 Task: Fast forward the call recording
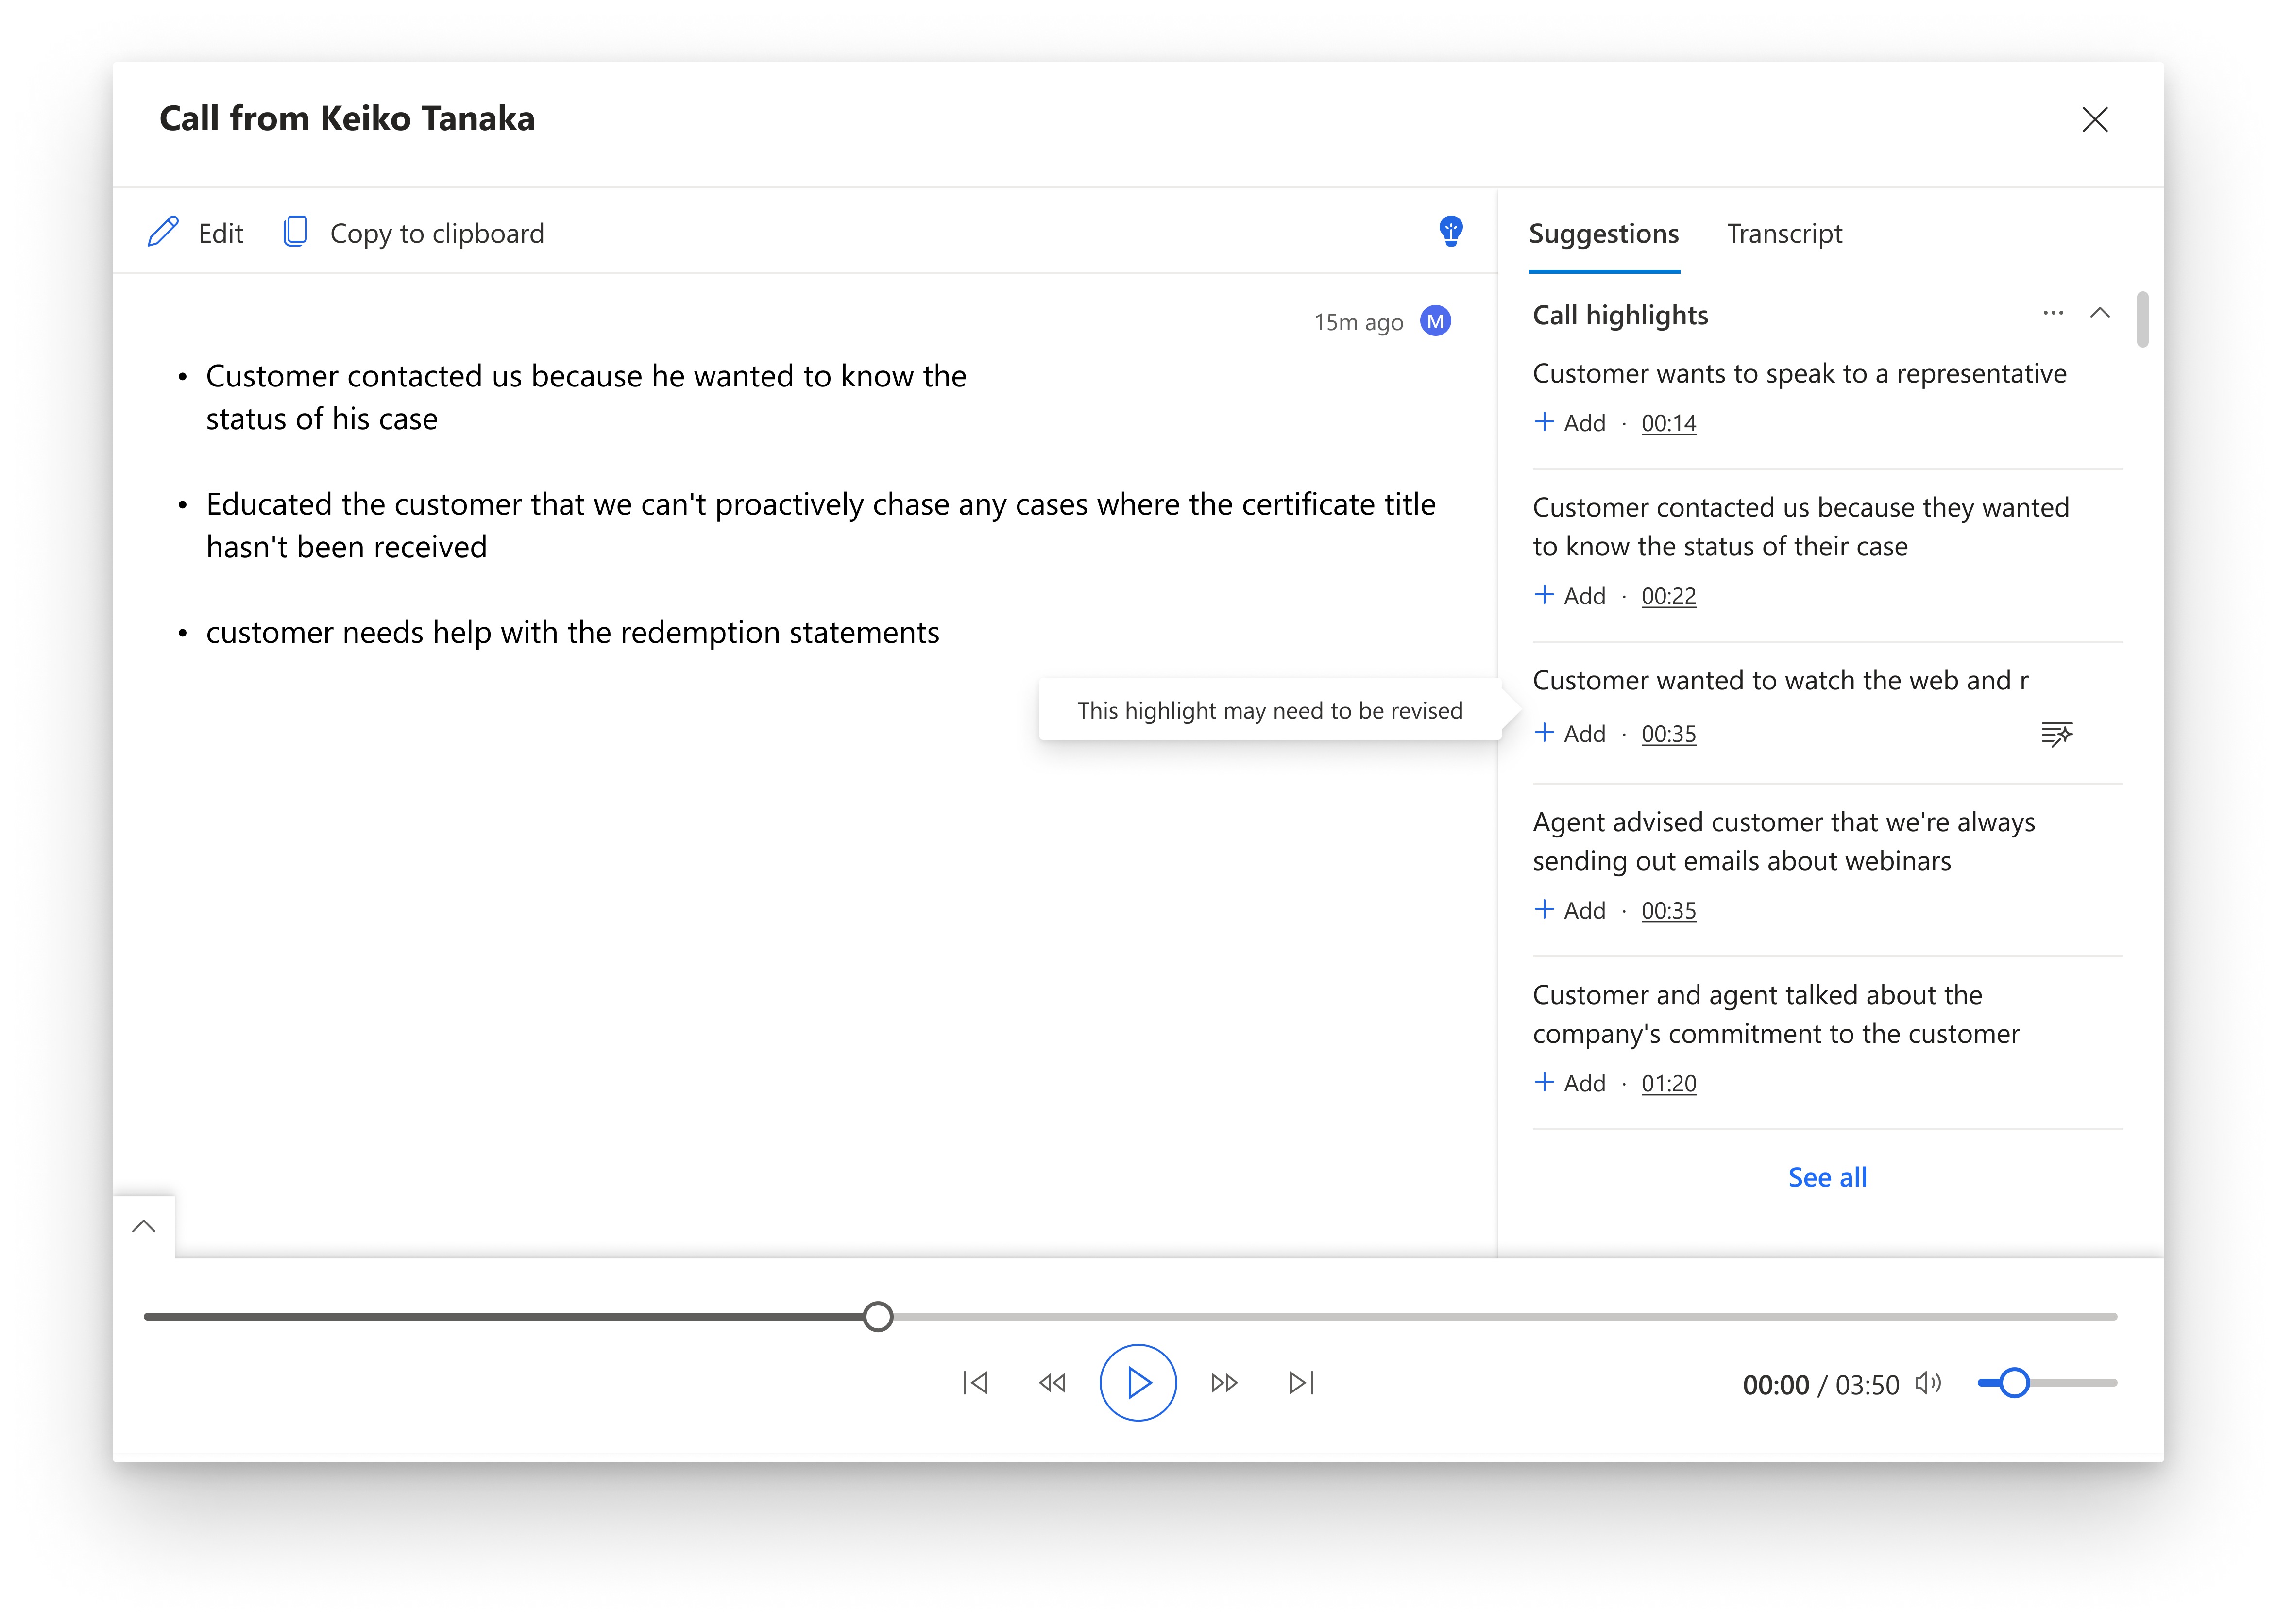1223,1383
